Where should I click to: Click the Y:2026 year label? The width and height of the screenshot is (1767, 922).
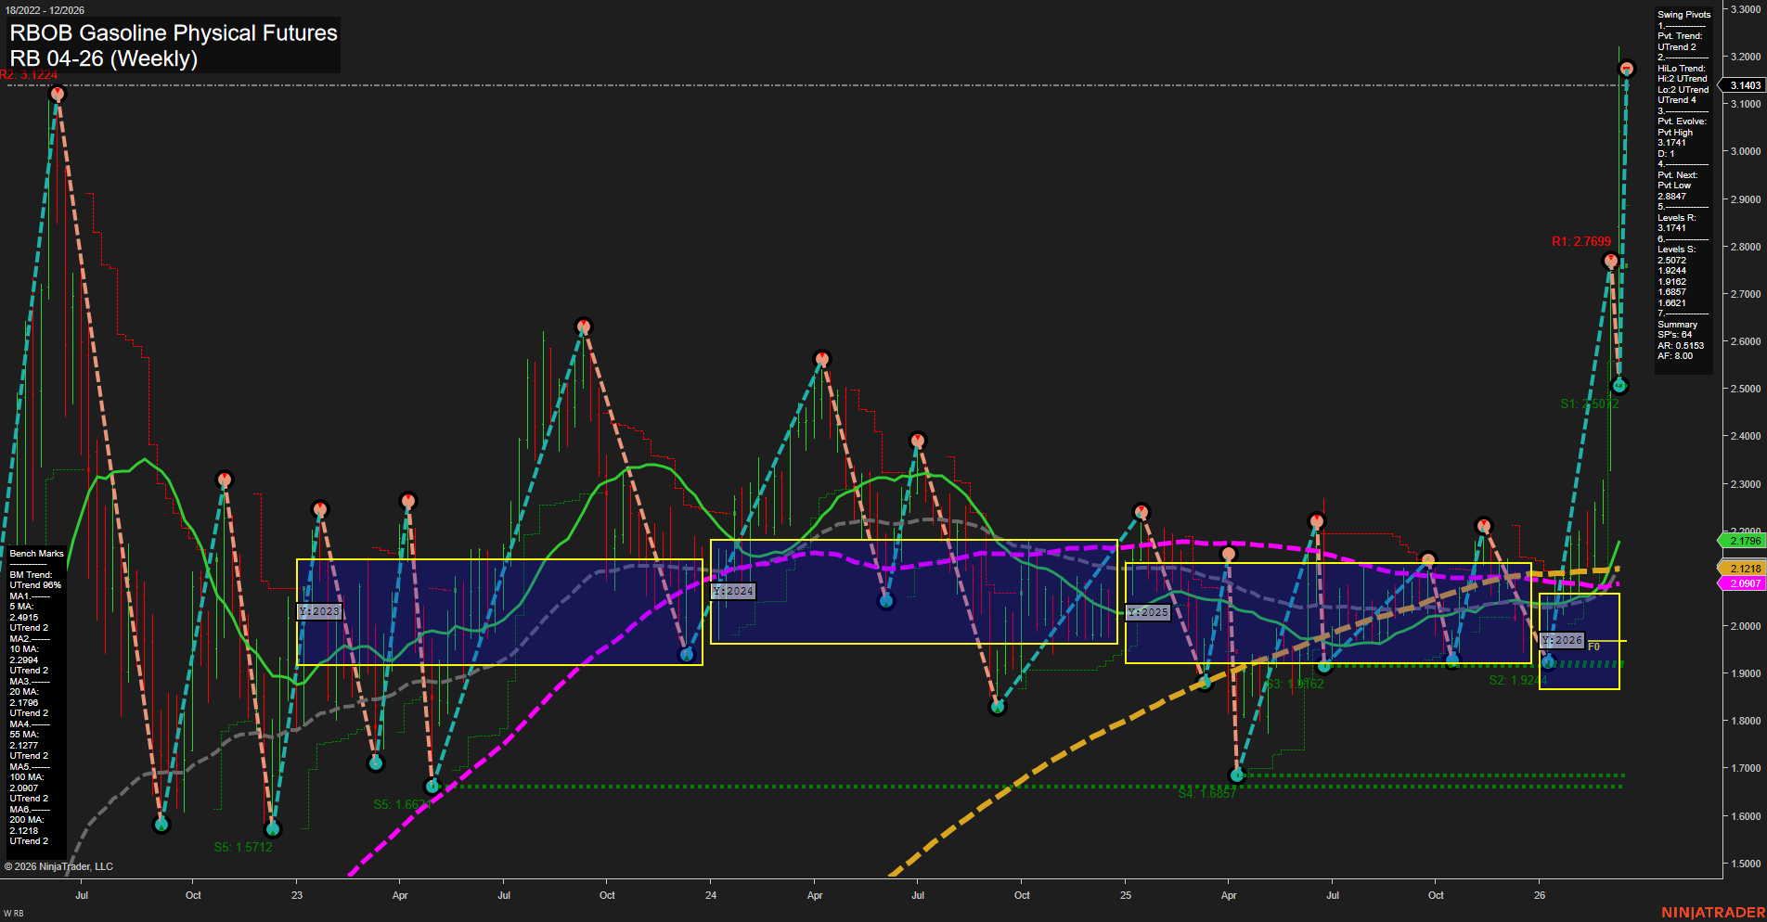(x=1560, y=640)
